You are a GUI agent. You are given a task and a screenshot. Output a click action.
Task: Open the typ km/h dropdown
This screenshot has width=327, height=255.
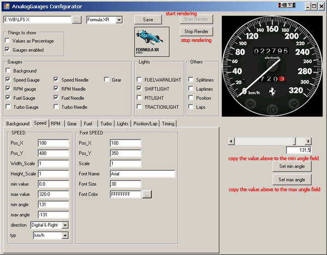point(65,235)
